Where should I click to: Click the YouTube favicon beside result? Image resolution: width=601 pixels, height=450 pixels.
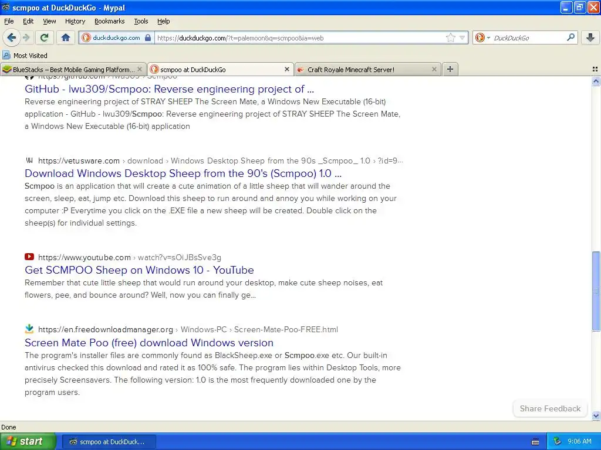click(x=29, y=257)
